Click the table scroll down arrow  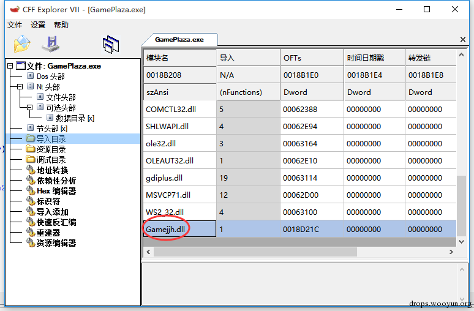461,241
